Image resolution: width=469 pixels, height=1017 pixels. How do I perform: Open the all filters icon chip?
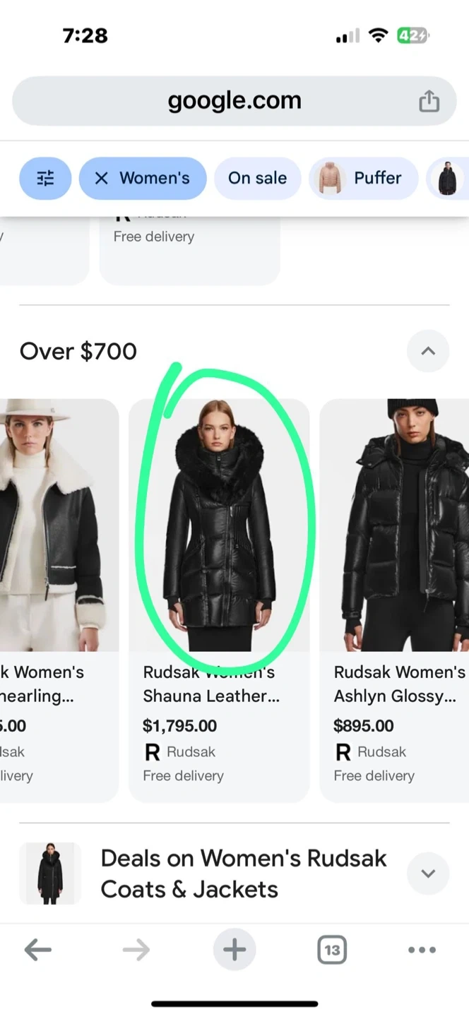point(45,178)
